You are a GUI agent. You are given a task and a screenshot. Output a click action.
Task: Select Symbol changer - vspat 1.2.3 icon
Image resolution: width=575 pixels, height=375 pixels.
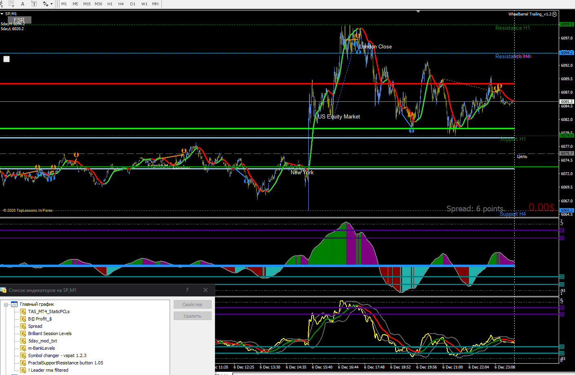click(23, 355)
